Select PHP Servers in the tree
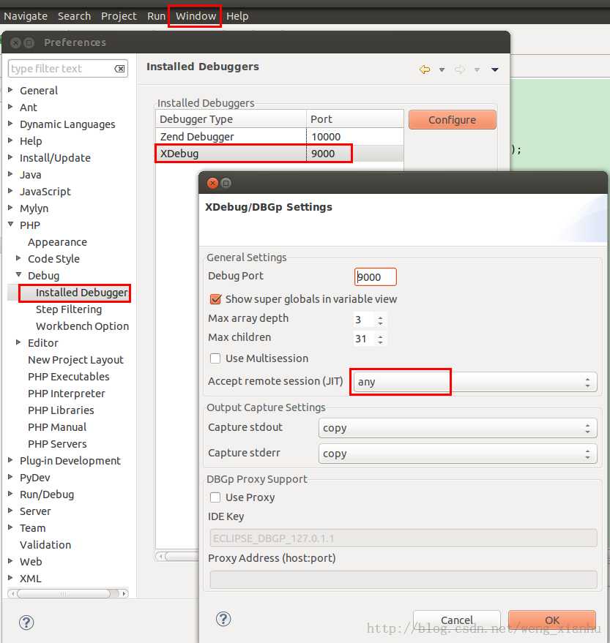Image resolution: width=610 pixels, height=643 pixels. click(x=57, y=444)
